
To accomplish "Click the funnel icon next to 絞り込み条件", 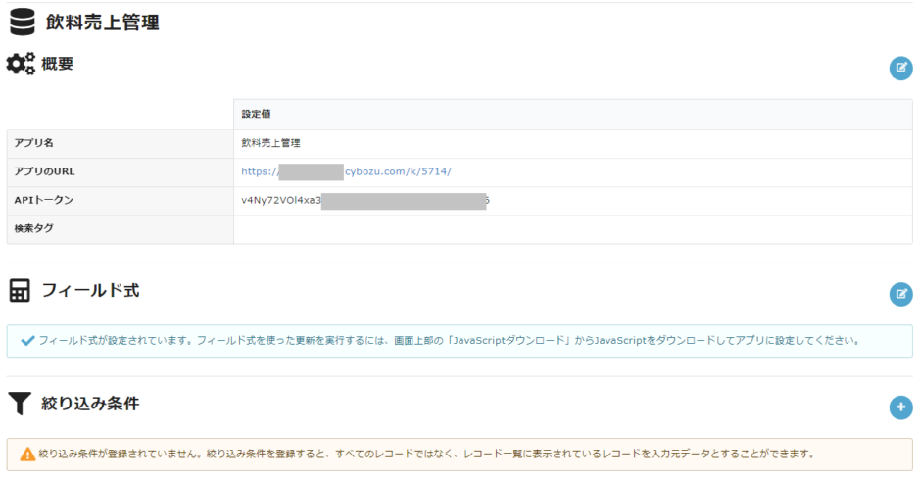I will point(19,403).
